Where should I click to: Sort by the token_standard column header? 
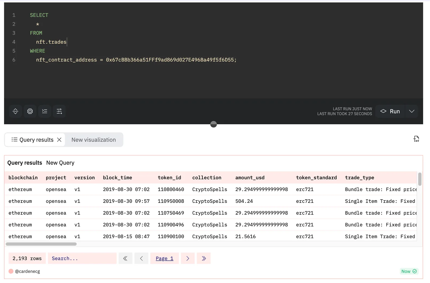[316, 178]
